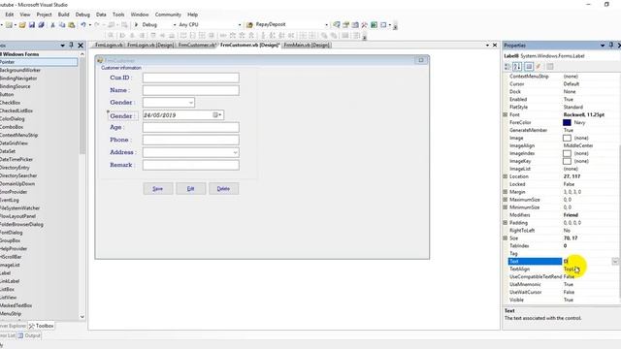
Task: Expand the Padding property node
Action: 506,223
